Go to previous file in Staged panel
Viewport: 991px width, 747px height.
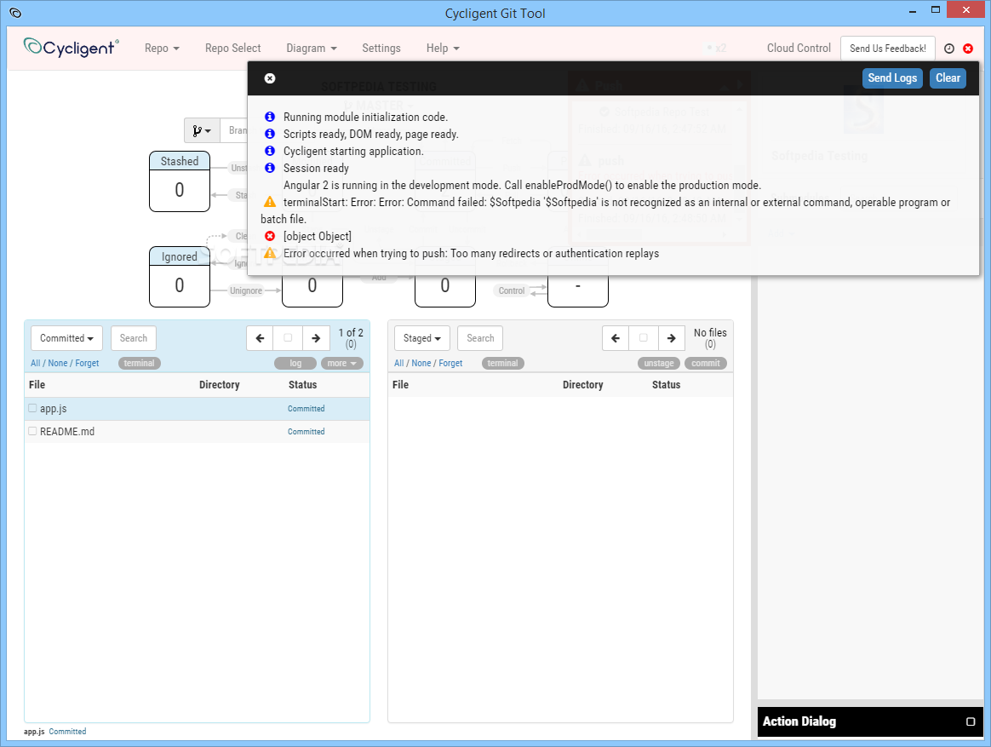616,338
